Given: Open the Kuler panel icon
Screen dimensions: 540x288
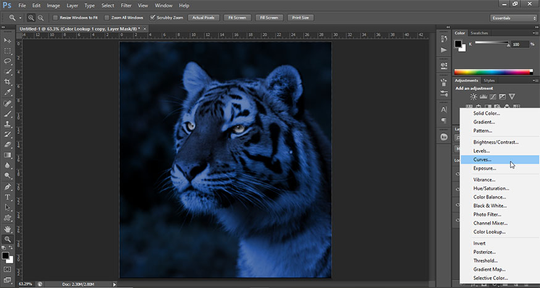Looking at the screenshot, I should (444, 137).
